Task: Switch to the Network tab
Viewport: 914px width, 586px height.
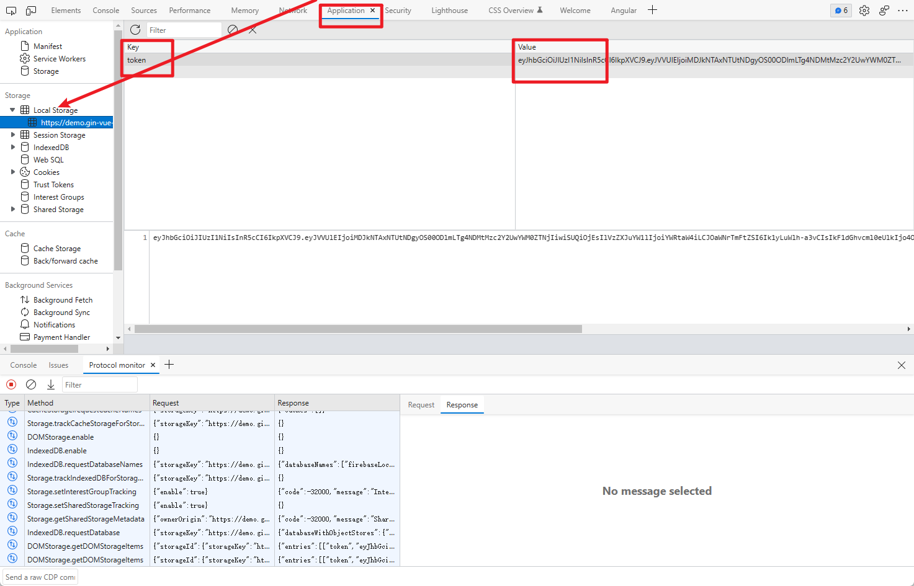Action: 293,11
